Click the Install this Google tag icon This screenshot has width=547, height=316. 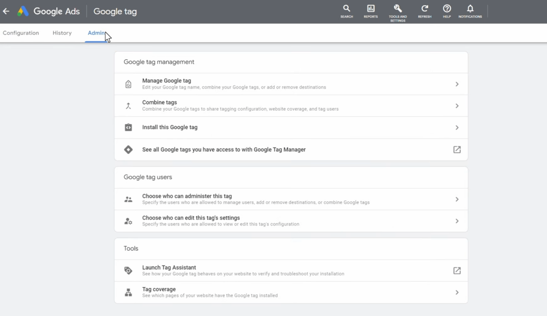(x=128, y=127)
